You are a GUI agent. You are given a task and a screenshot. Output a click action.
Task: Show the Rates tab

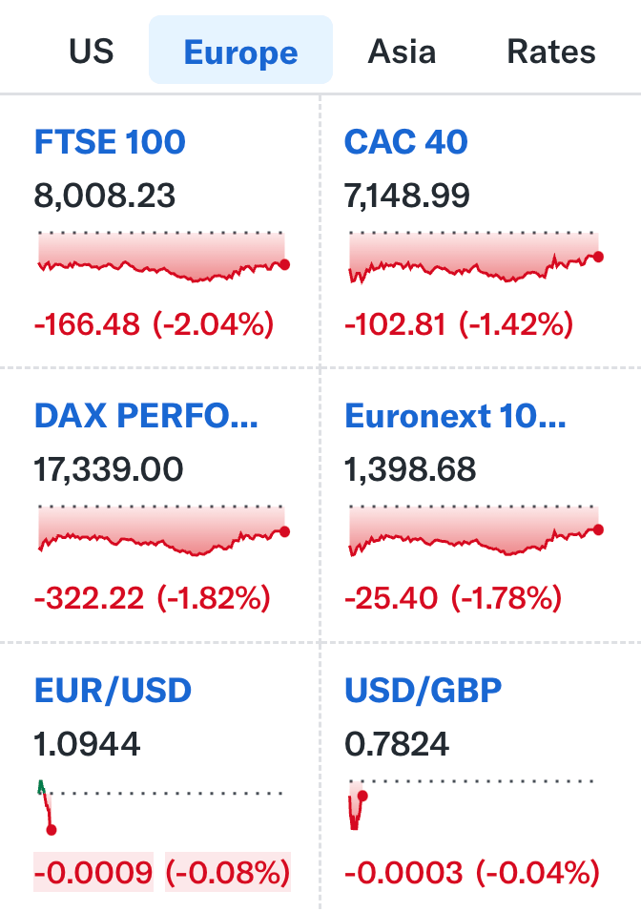551,51
